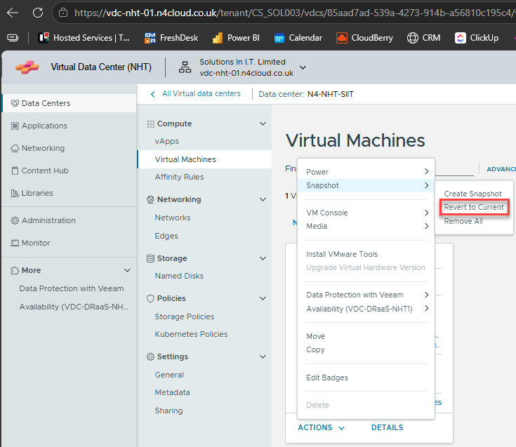Select Copy in the context menu

[x=315, y=349]
